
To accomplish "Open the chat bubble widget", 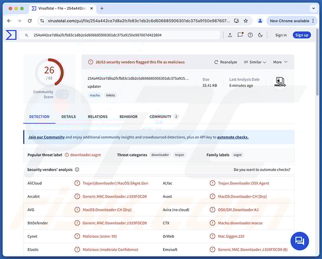I will 300,241.
